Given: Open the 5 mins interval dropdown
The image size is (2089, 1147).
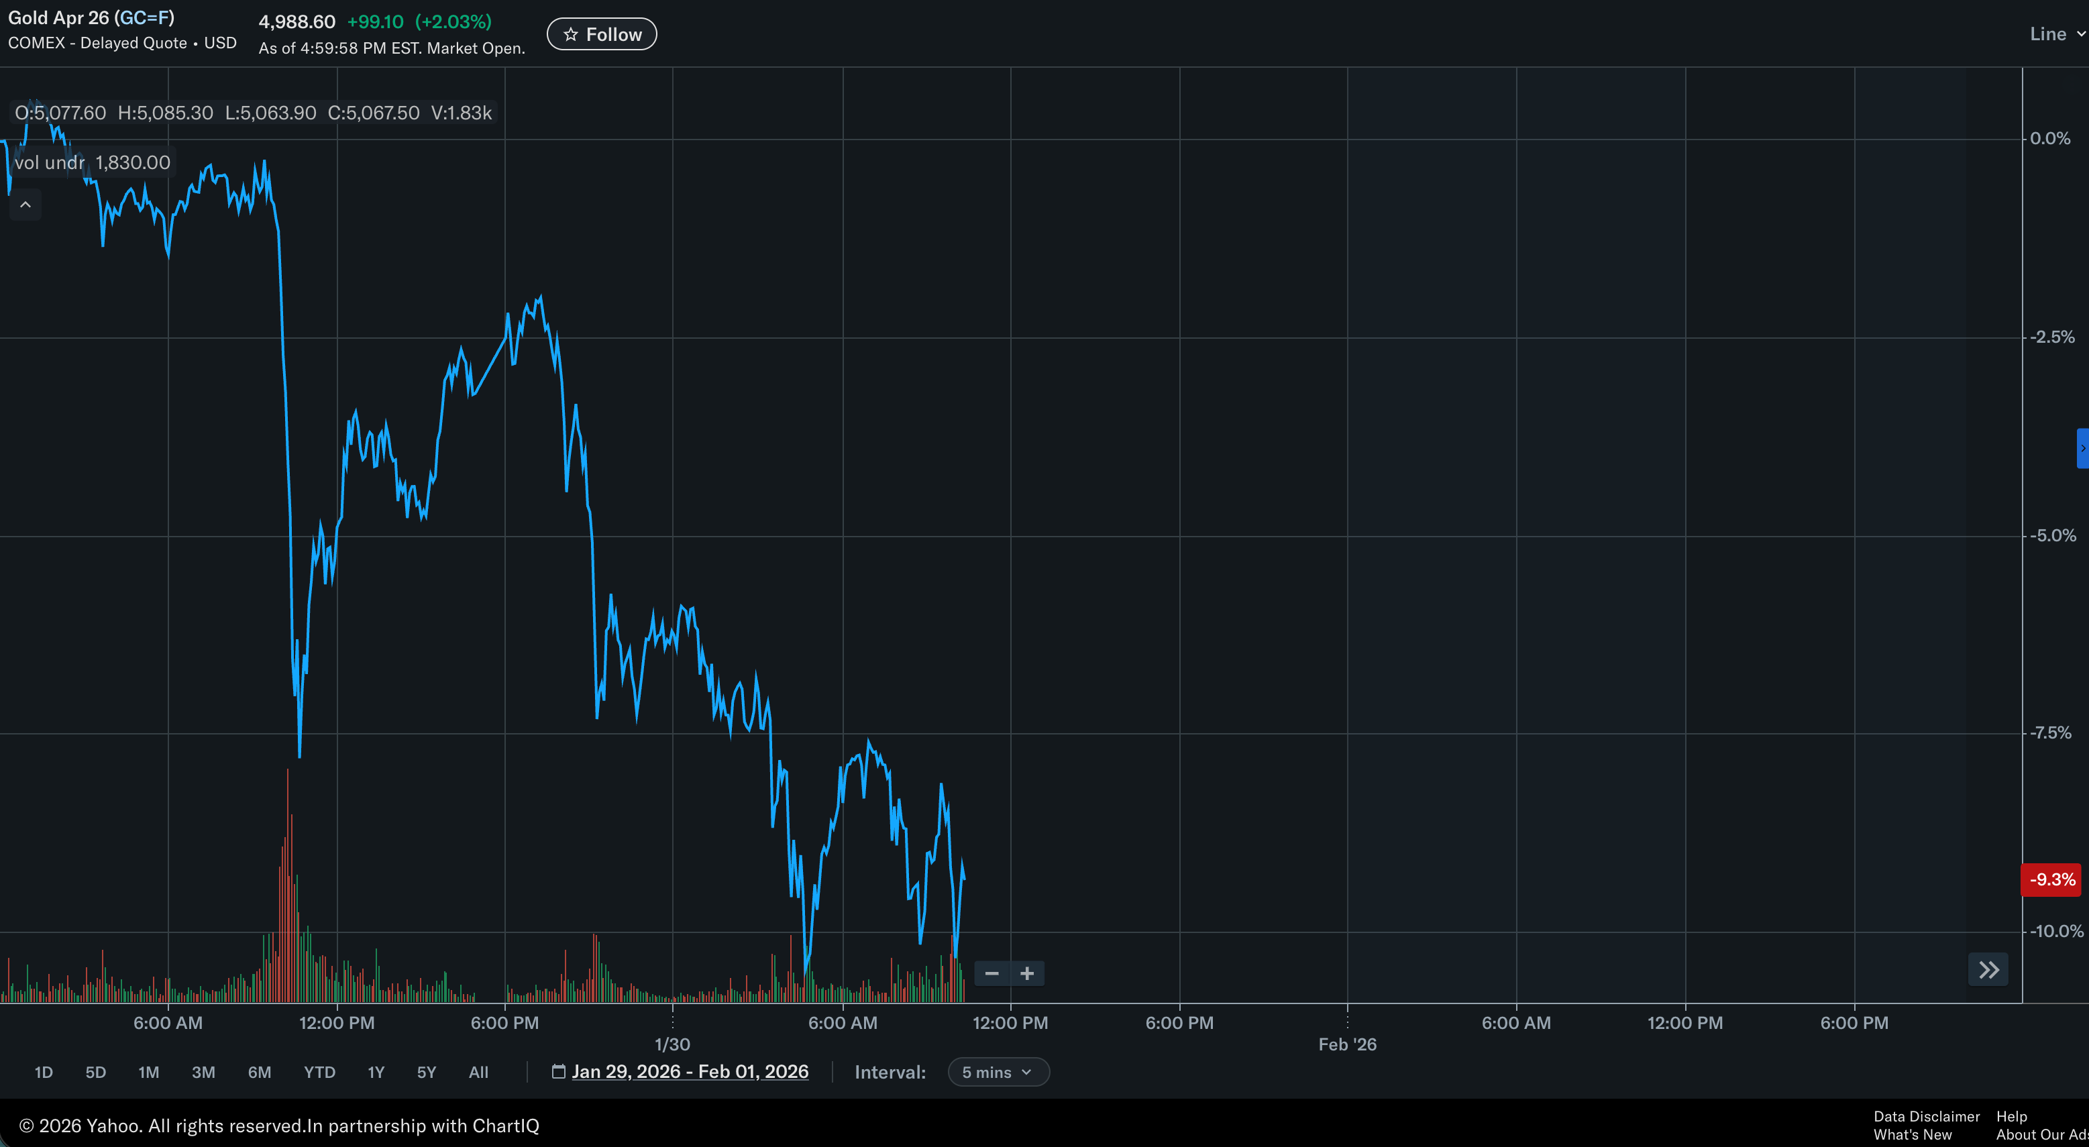Looking at the screenshot, I should 998,1072.
